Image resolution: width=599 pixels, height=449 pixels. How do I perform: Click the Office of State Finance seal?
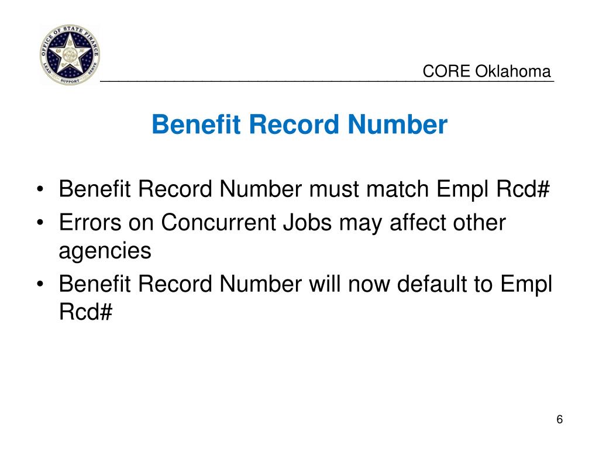70,54
